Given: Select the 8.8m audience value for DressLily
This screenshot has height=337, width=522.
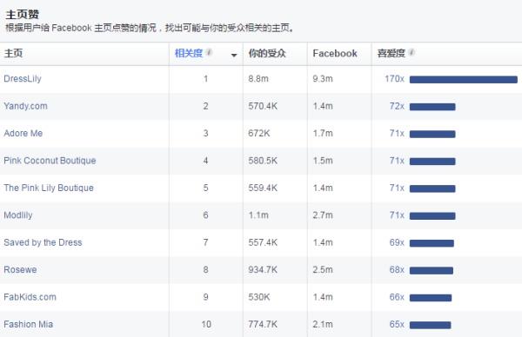Looking at the screenshot, I should tap(258, 79).
